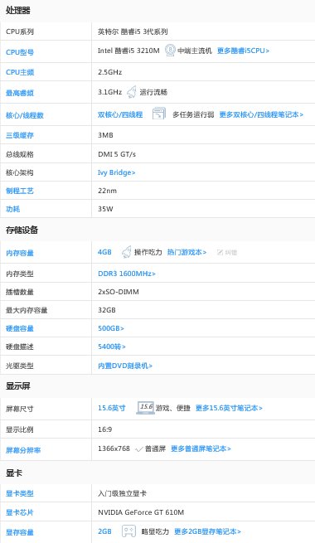Follow the 更多普通屏笔记本> link
This screenshot has width=315, height=543.
[x=201, y=448]
